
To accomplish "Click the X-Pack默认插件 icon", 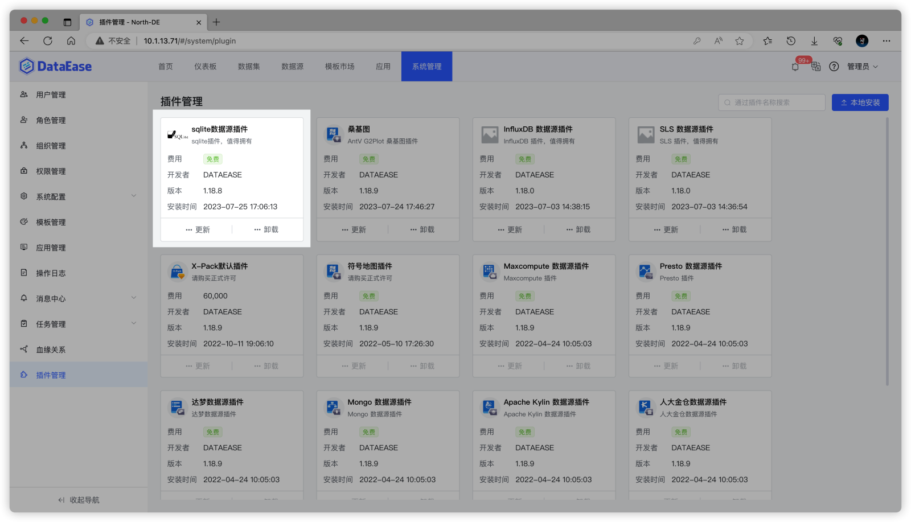I will (x=178, y=272).
